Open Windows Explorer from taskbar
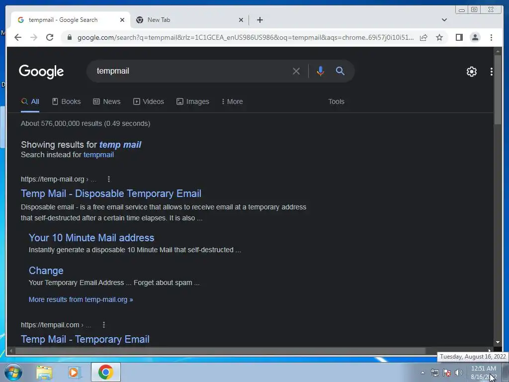This screenshot has height=382, width=509. [44, 372]
